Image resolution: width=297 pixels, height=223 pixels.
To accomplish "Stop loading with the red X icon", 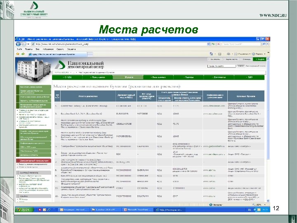I will click(x=218, y=44).
